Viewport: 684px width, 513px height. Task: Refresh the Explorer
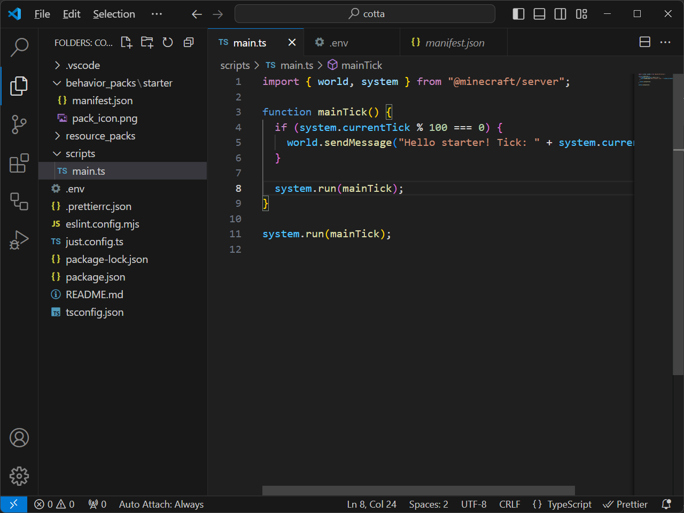pyautogui.click(x=167, y=42)
